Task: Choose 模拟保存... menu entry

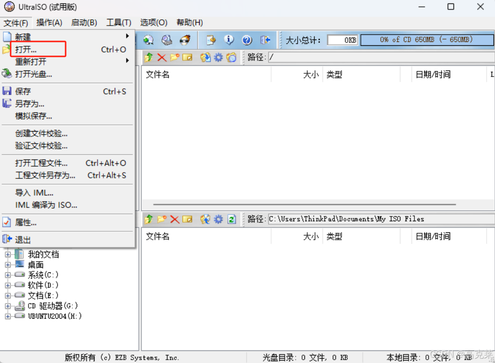Action: point(67,116)
